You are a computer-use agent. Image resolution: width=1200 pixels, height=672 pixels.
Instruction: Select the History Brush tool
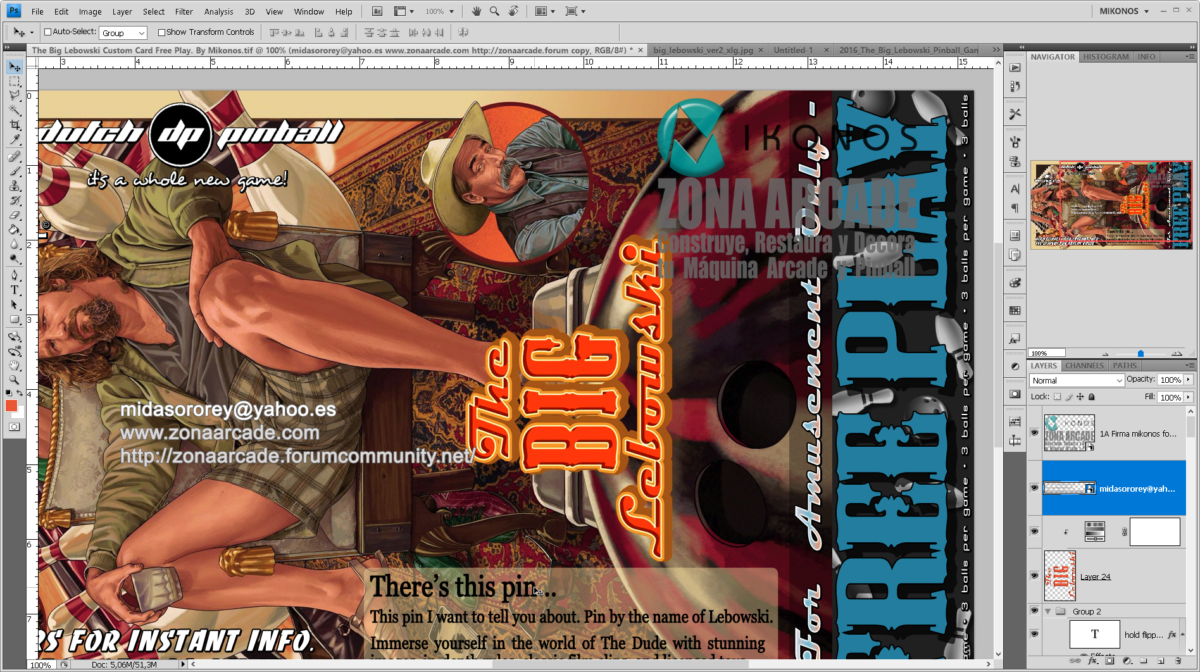(x=15, y=200)
